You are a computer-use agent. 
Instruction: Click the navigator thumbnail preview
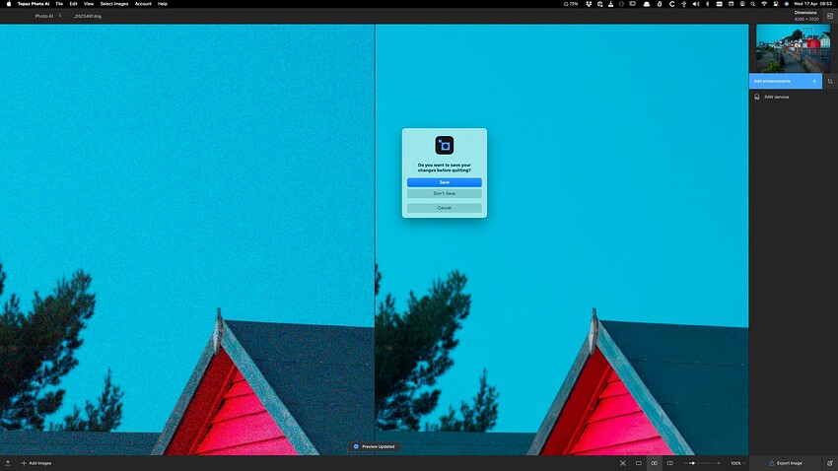pyautogui.click(x=793, y=48)
